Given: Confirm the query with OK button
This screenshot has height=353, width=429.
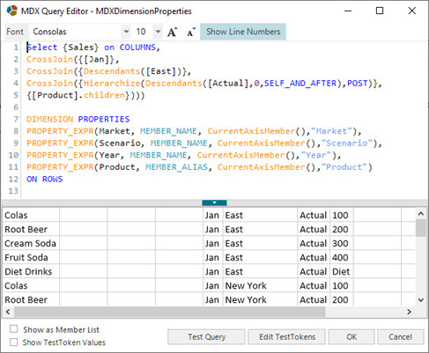Looking at the screenshot, I should pyautogui.click(x=351, y=336).
